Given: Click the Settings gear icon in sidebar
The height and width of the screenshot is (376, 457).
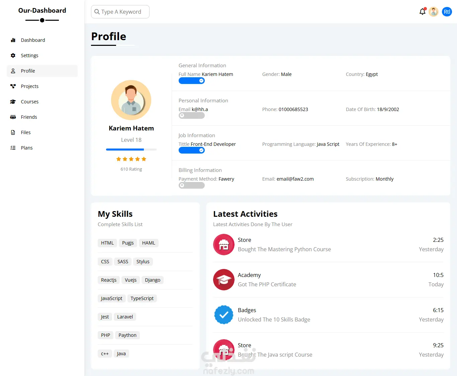Looking at the screenshot, I should (13, 56).
